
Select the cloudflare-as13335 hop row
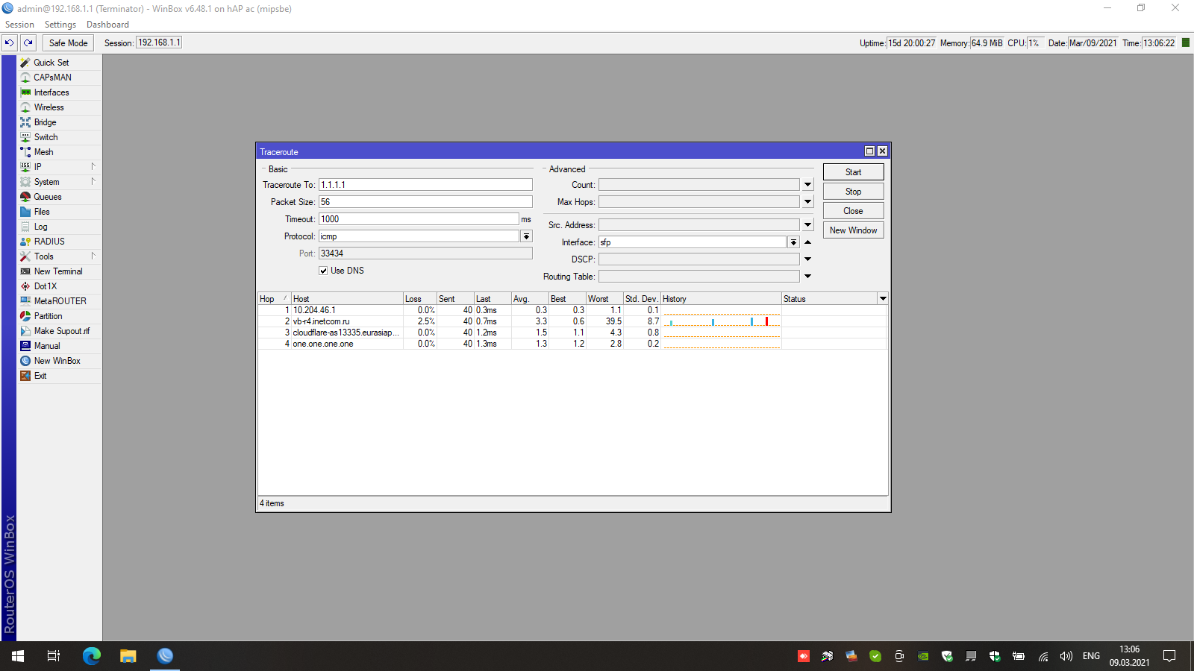[x=572, y=333]
